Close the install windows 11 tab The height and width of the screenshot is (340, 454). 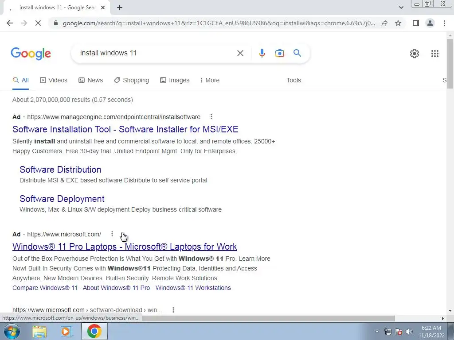click(103, 8)
